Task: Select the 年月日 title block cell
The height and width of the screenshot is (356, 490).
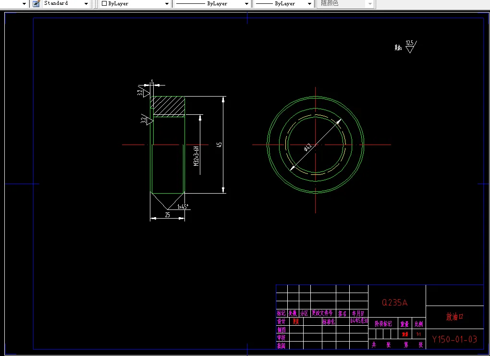Action: [358, 313]
